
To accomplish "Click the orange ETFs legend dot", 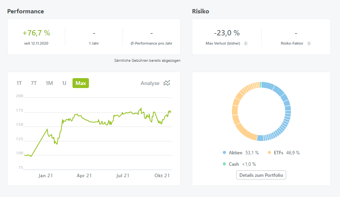I will point(269,153).
